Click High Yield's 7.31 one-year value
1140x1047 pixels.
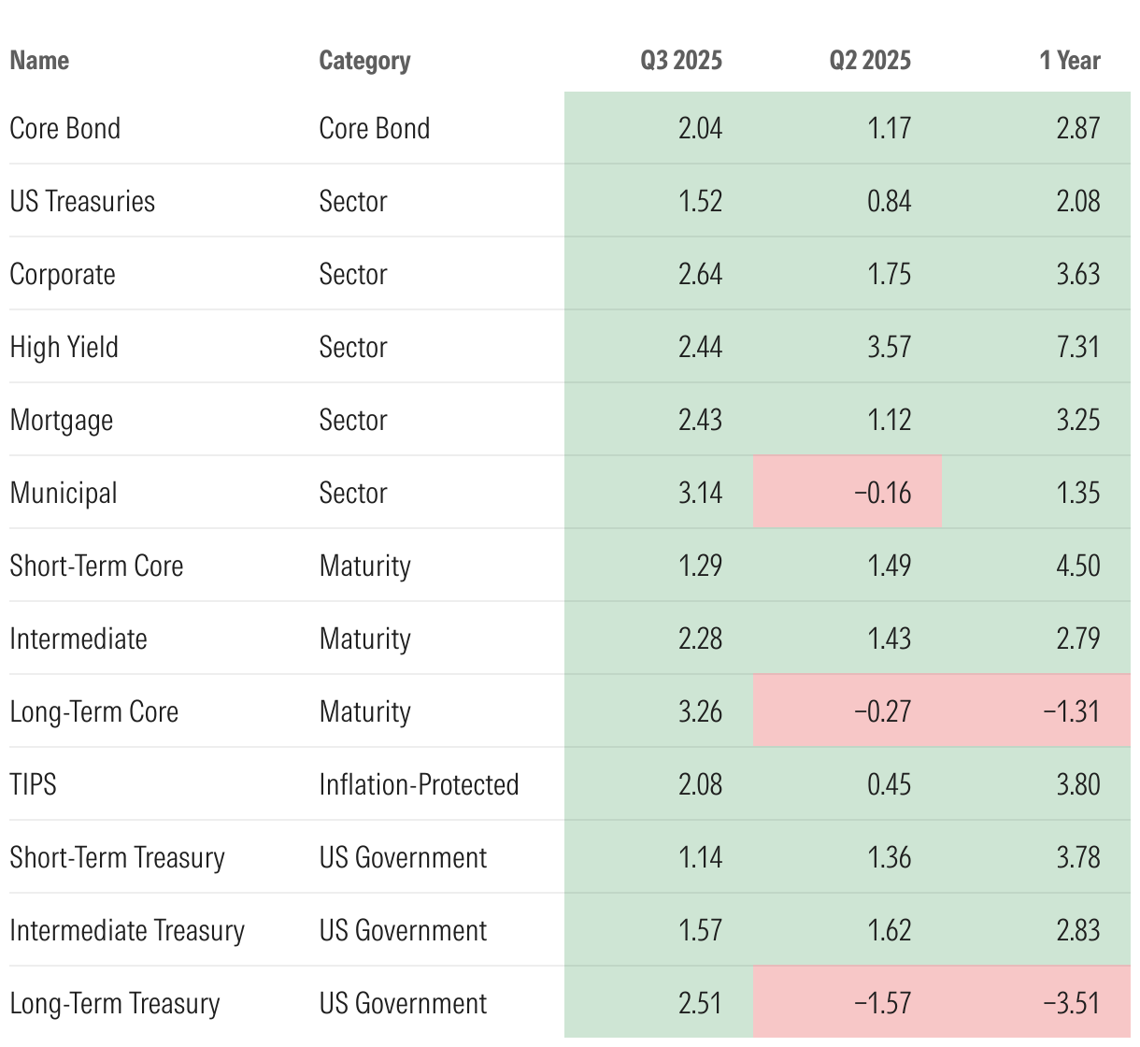click(x=1078, y=347)
